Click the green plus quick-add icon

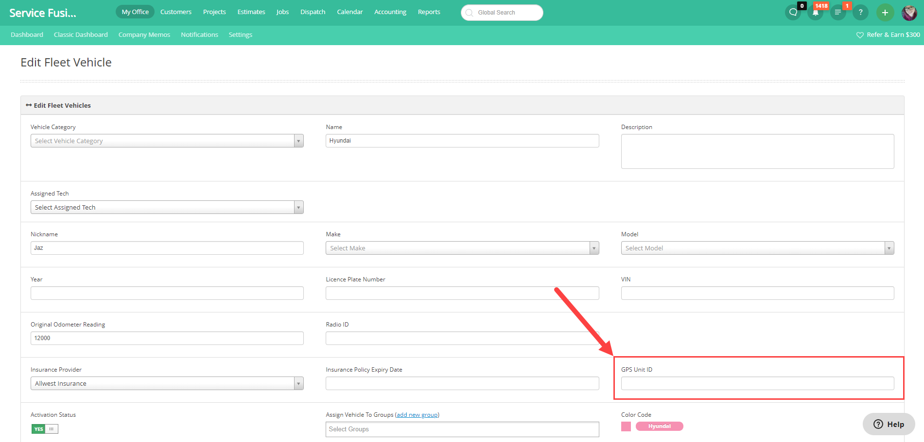click(x=885, y=13)
